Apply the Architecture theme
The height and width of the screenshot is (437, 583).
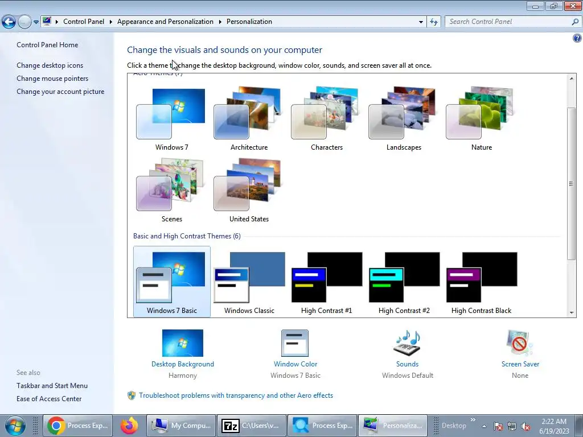(249, 118)
